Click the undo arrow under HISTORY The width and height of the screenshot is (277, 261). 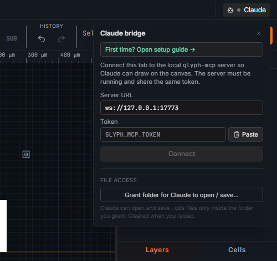pyautogui.click(x=42, y=39)
